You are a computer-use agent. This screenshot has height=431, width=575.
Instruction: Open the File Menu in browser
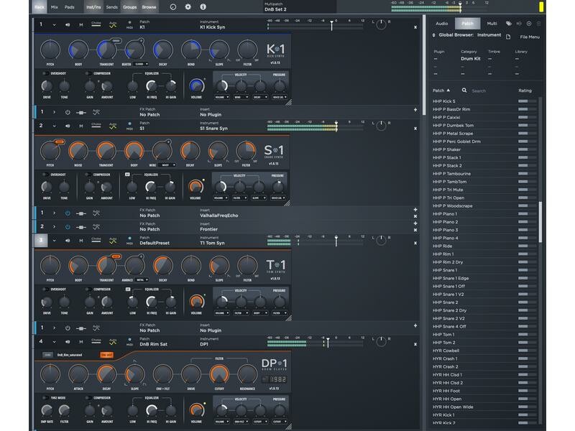coord(529,36)
